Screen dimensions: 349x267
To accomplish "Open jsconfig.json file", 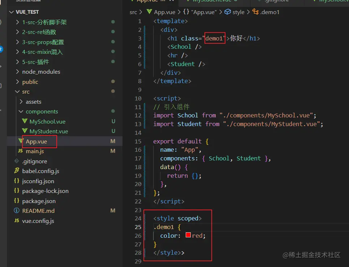I will [x=38, y=181].
